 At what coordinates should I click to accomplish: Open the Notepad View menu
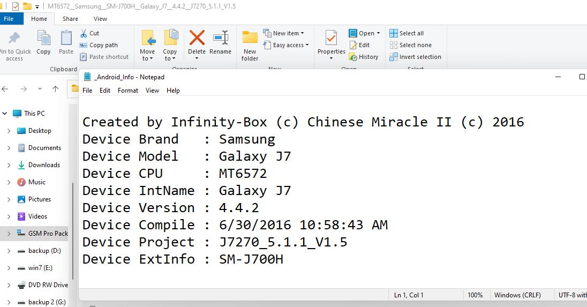152,91
